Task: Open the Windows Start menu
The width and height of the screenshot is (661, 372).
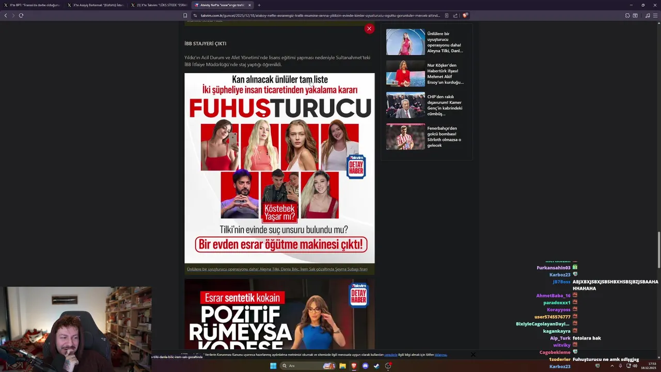Action: coord(273,366)
